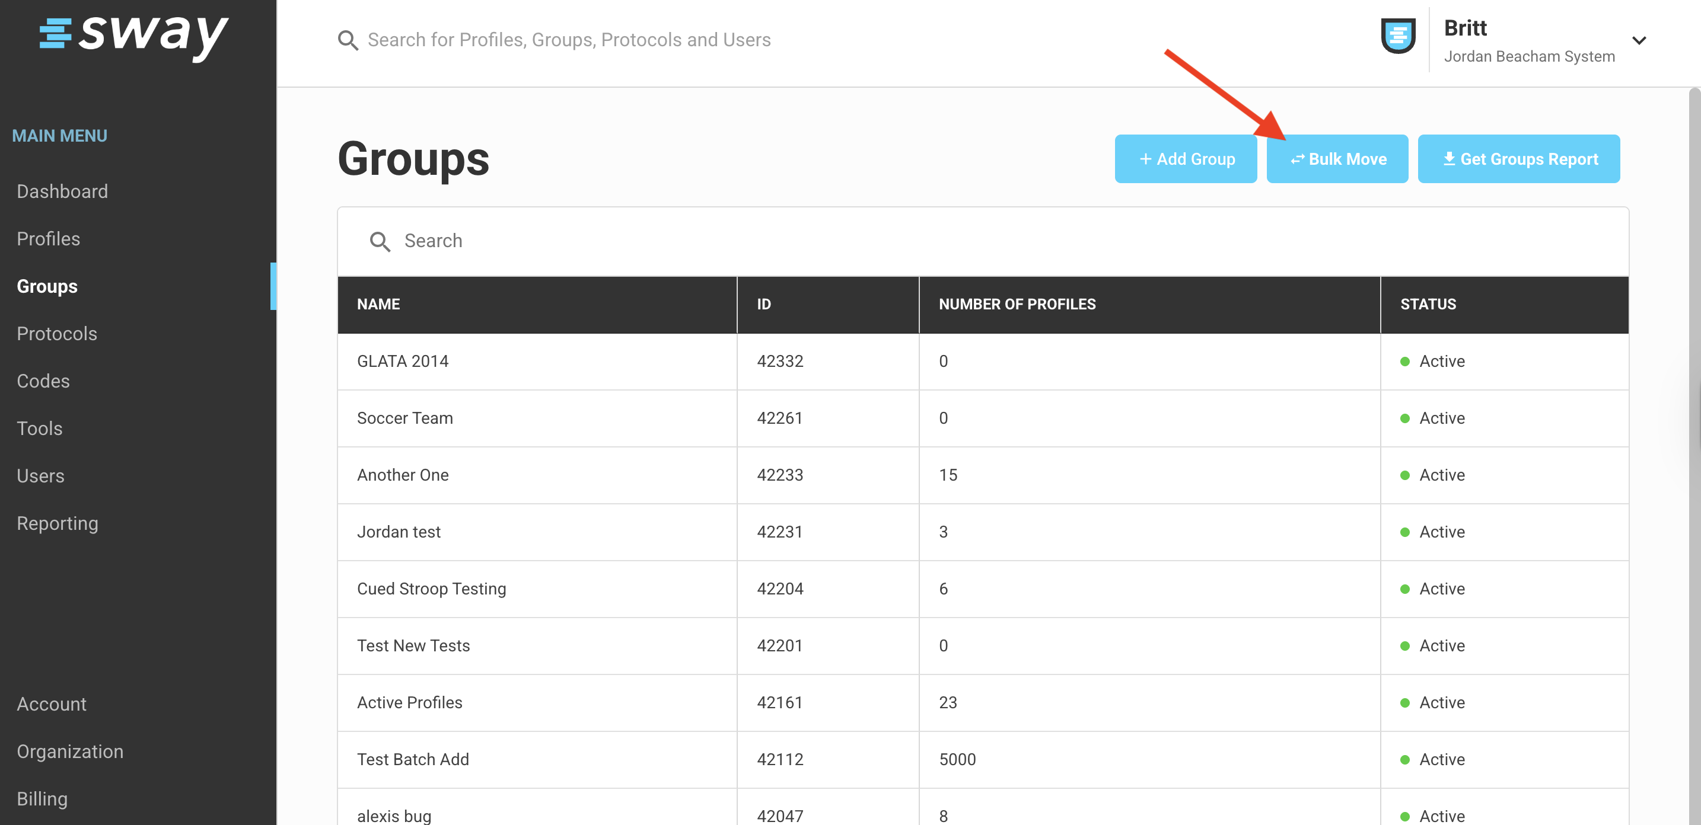Click the Add Group button

[x=1186, y=159]
